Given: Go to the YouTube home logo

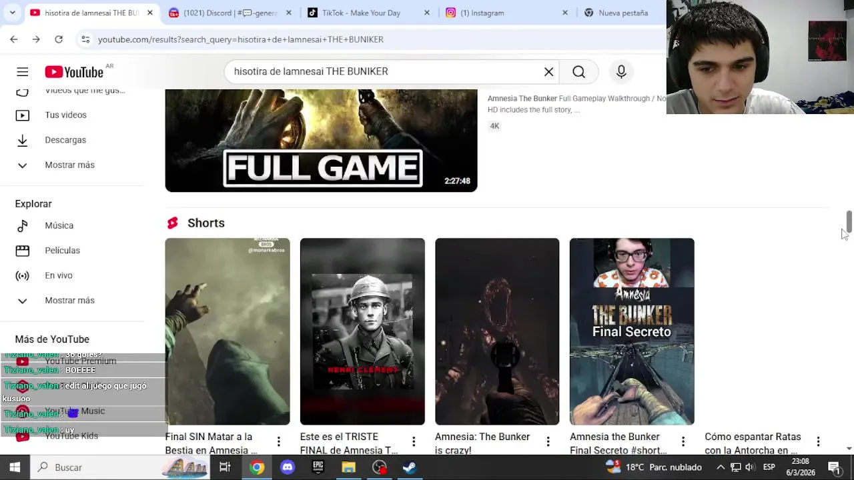Looking at the screenshot, I should (74, 72).
